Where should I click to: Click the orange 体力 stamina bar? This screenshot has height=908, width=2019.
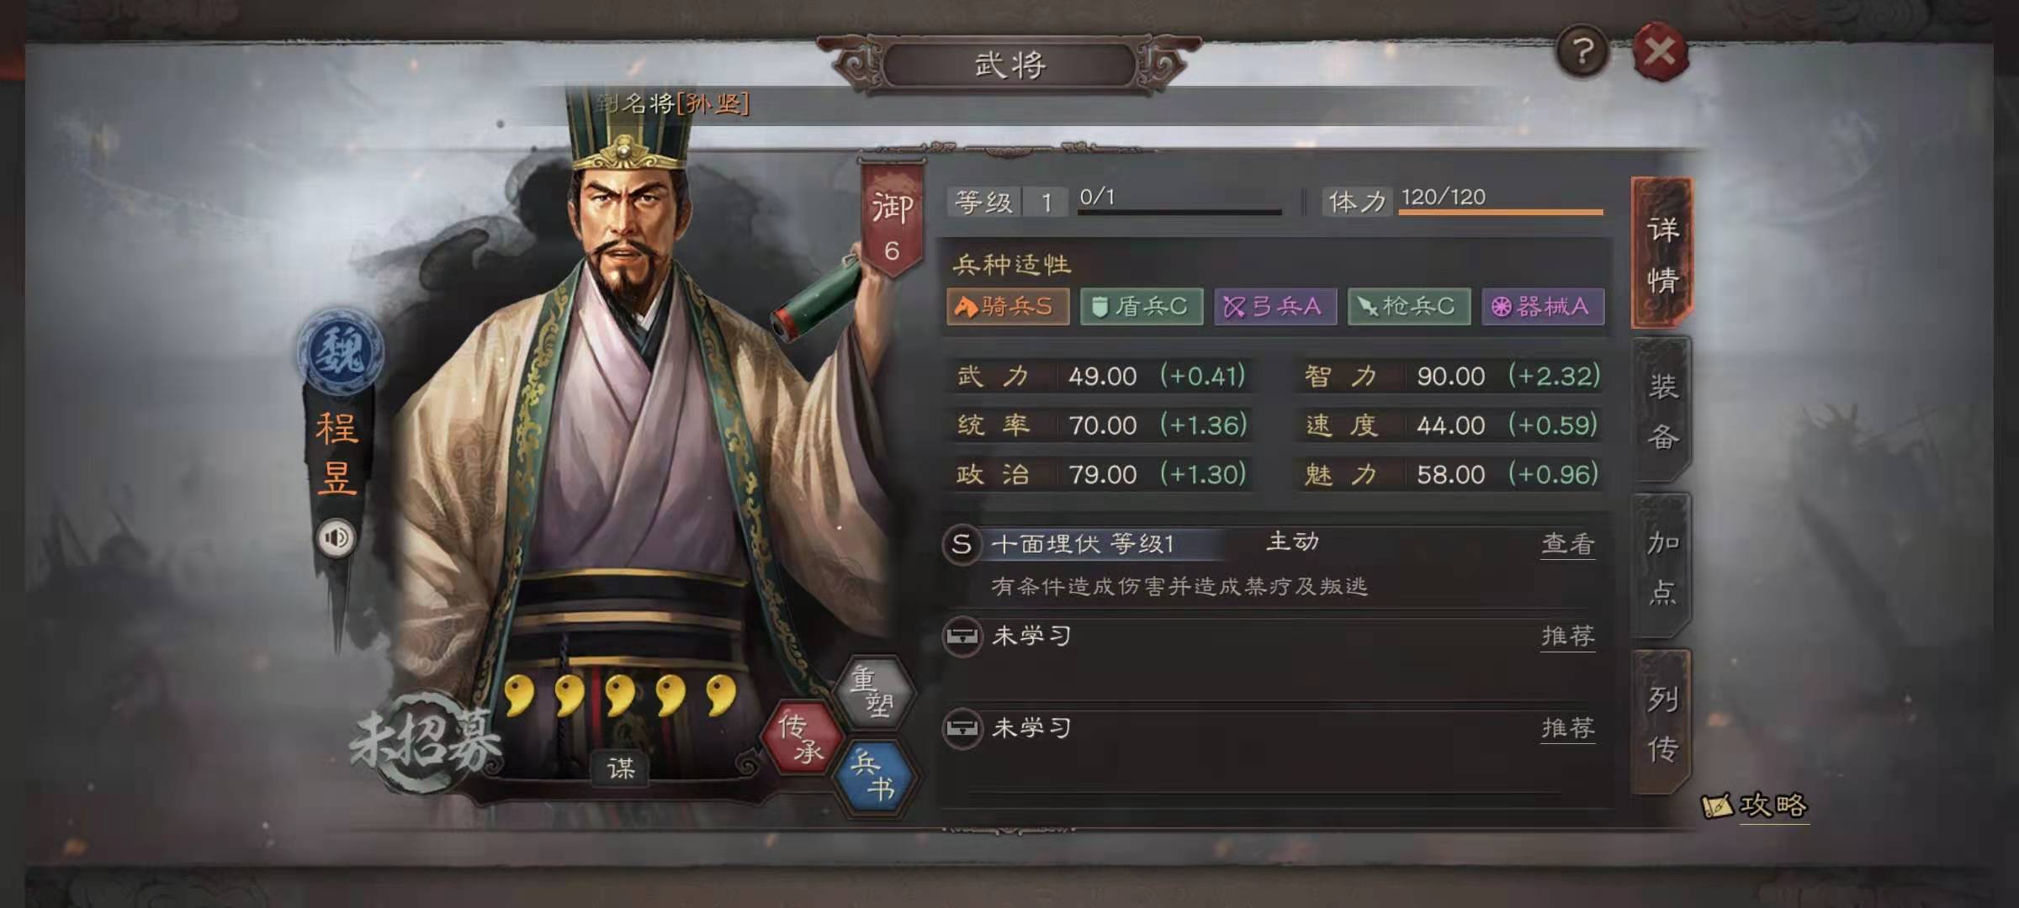click(1501, 212)
